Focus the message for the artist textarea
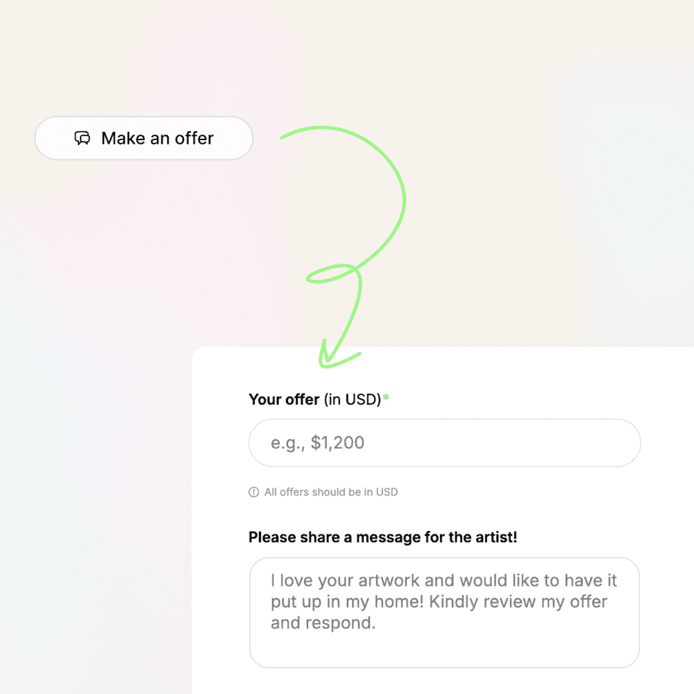 pyautogui.click(x=444, y=613)
